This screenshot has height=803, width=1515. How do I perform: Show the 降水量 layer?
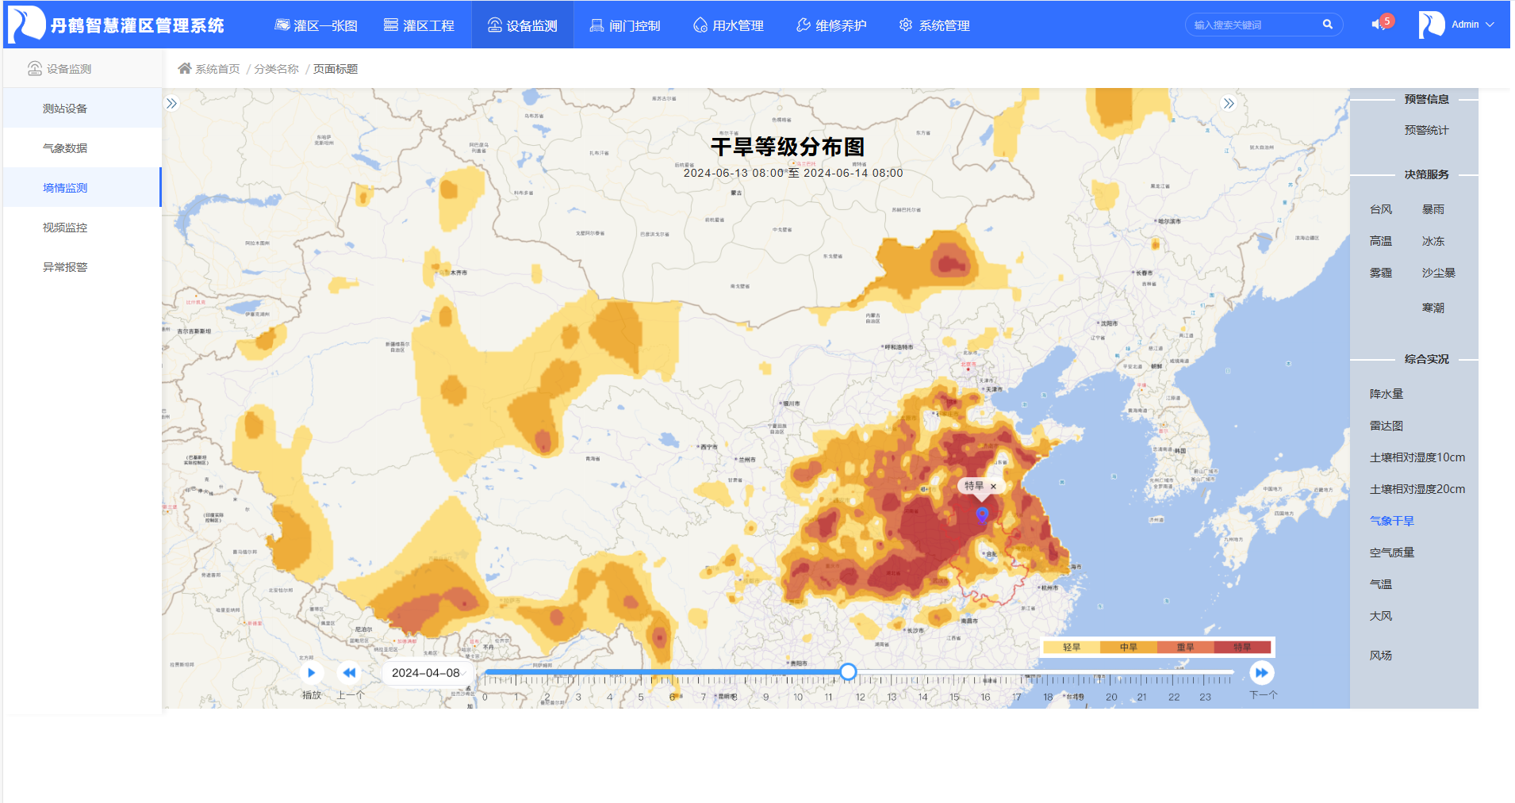coord(1387,394)
